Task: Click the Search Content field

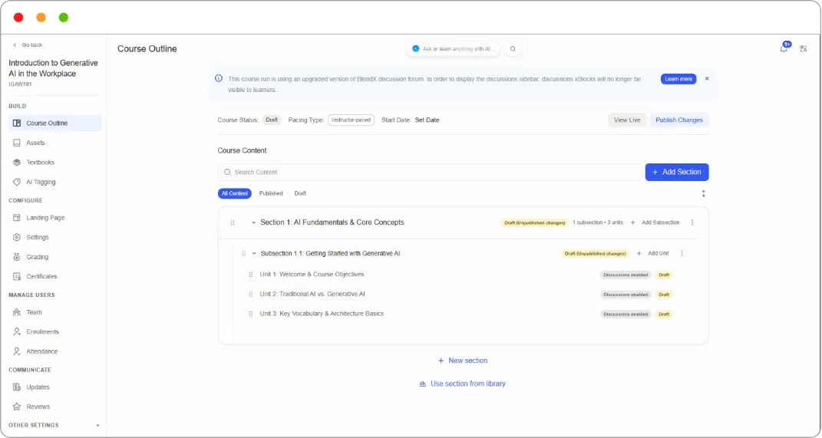Action: pyautogui.click(x=430, y=172)
